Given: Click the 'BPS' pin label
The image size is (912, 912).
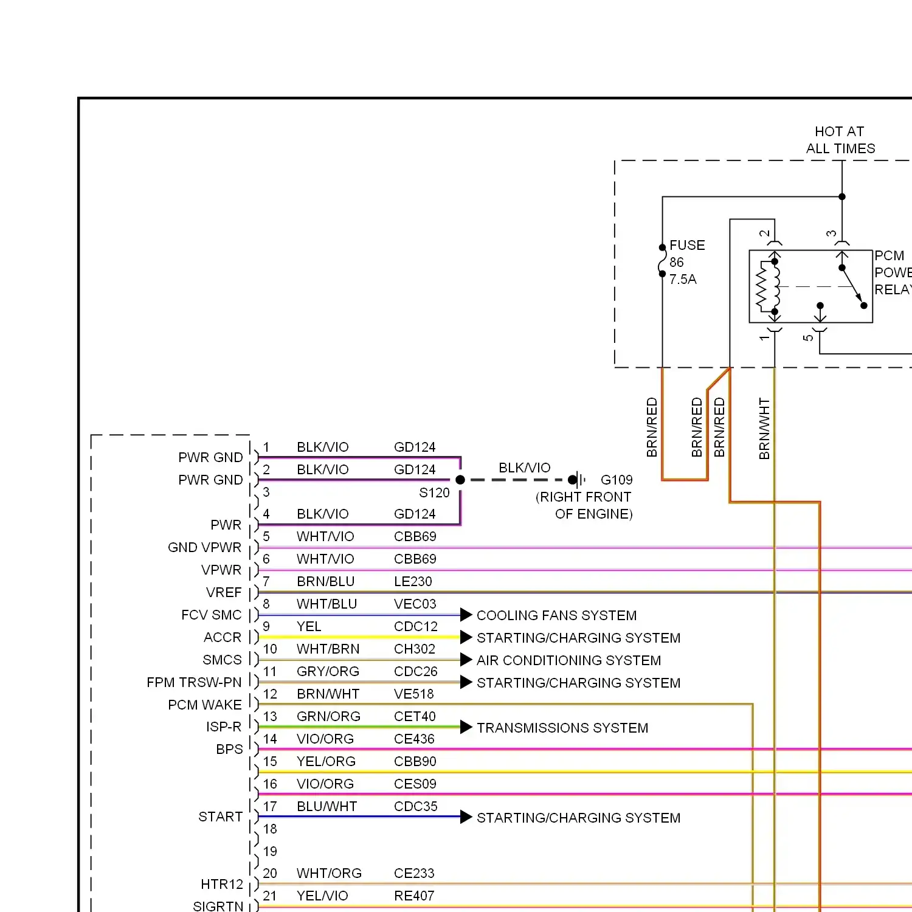Looking at the screenshot, I should click(229, 749).
